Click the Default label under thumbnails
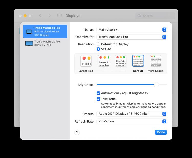Viewport: 192px width, 158px height. click(x=138, y=71)
